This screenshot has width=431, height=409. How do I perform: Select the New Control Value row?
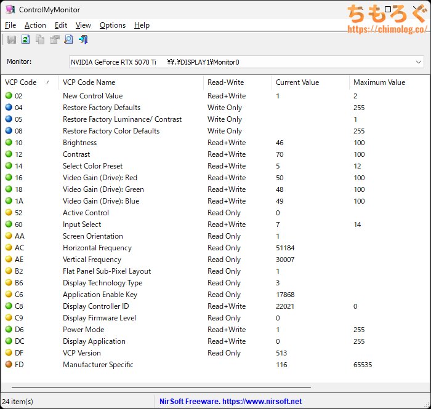216,96
